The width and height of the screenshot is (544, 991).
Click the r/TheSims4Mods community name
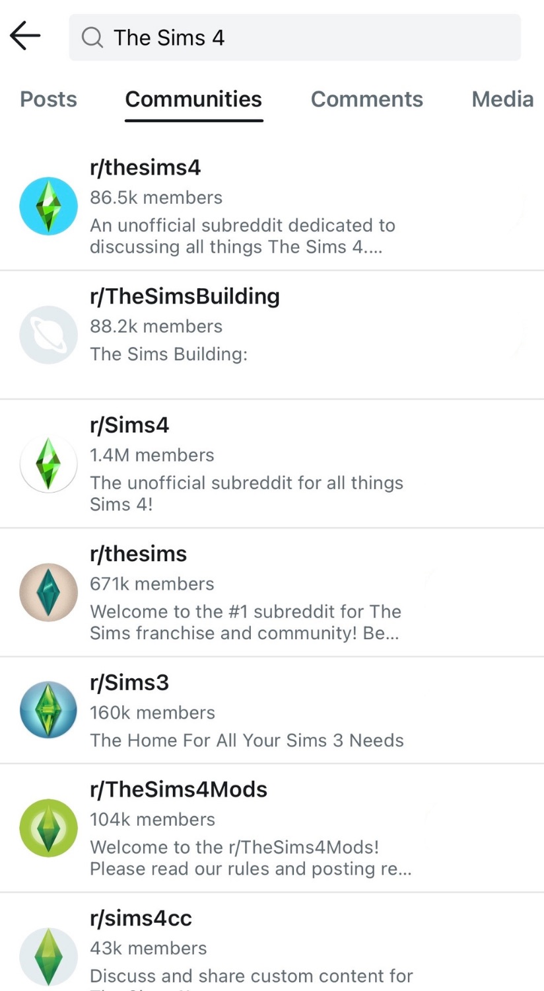178,789
